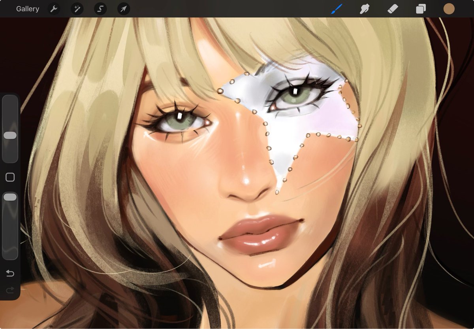
Task: Select the Paint brush tool
Action: (337, 9)
